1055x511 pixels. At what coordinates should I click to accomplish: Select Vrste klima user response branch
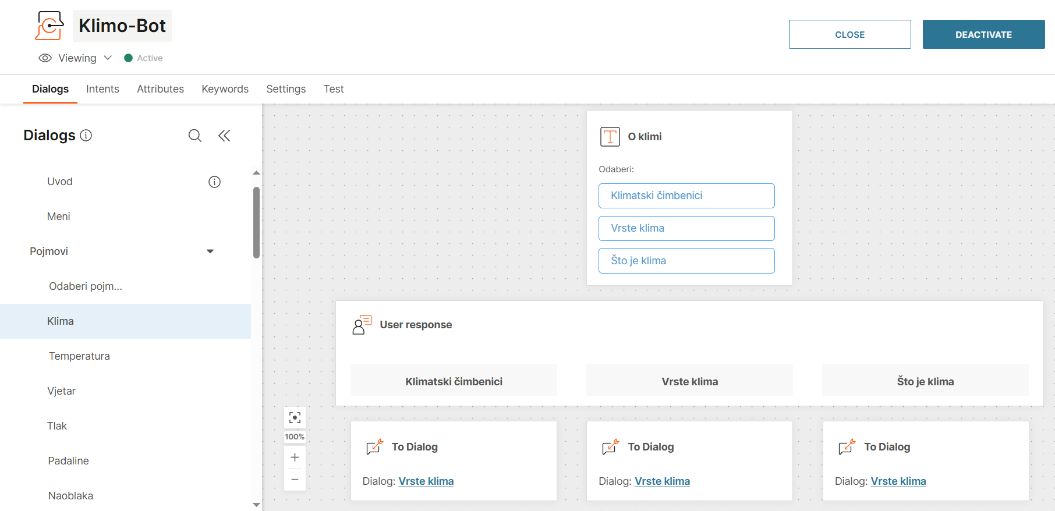click(x=689, y=380)
